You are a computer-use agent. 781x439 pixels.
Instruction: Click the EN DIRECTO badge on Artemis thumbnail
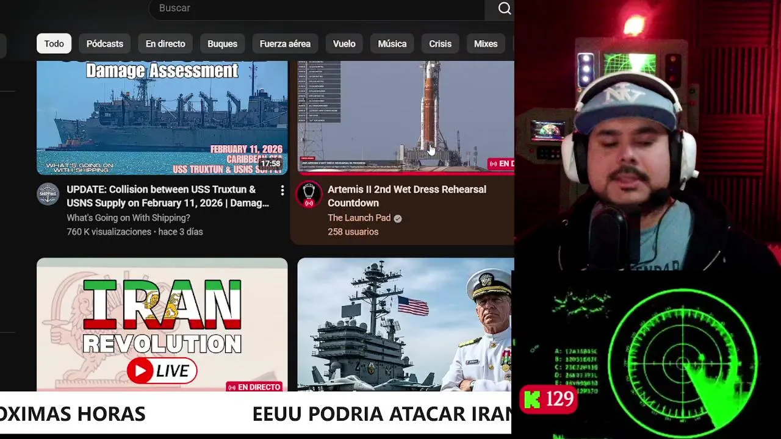tap(501, 163)
